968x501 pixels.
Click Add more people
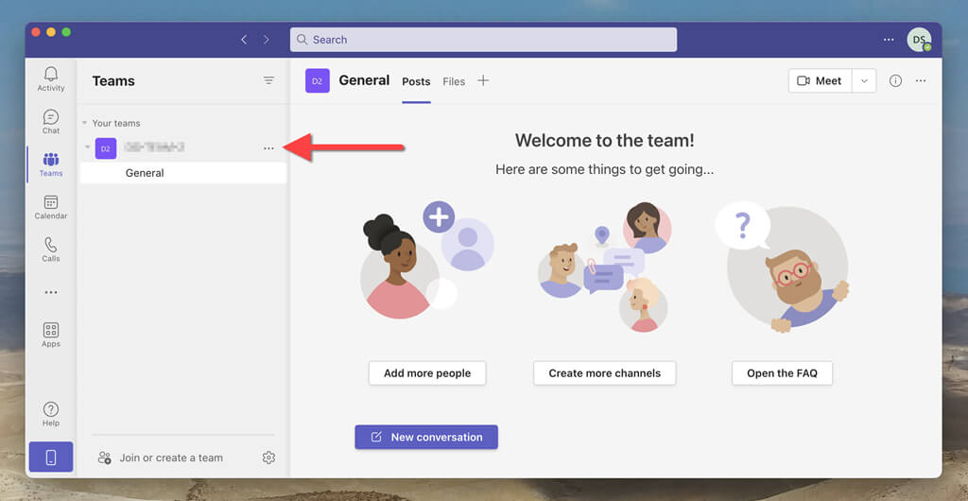[427, 373]
